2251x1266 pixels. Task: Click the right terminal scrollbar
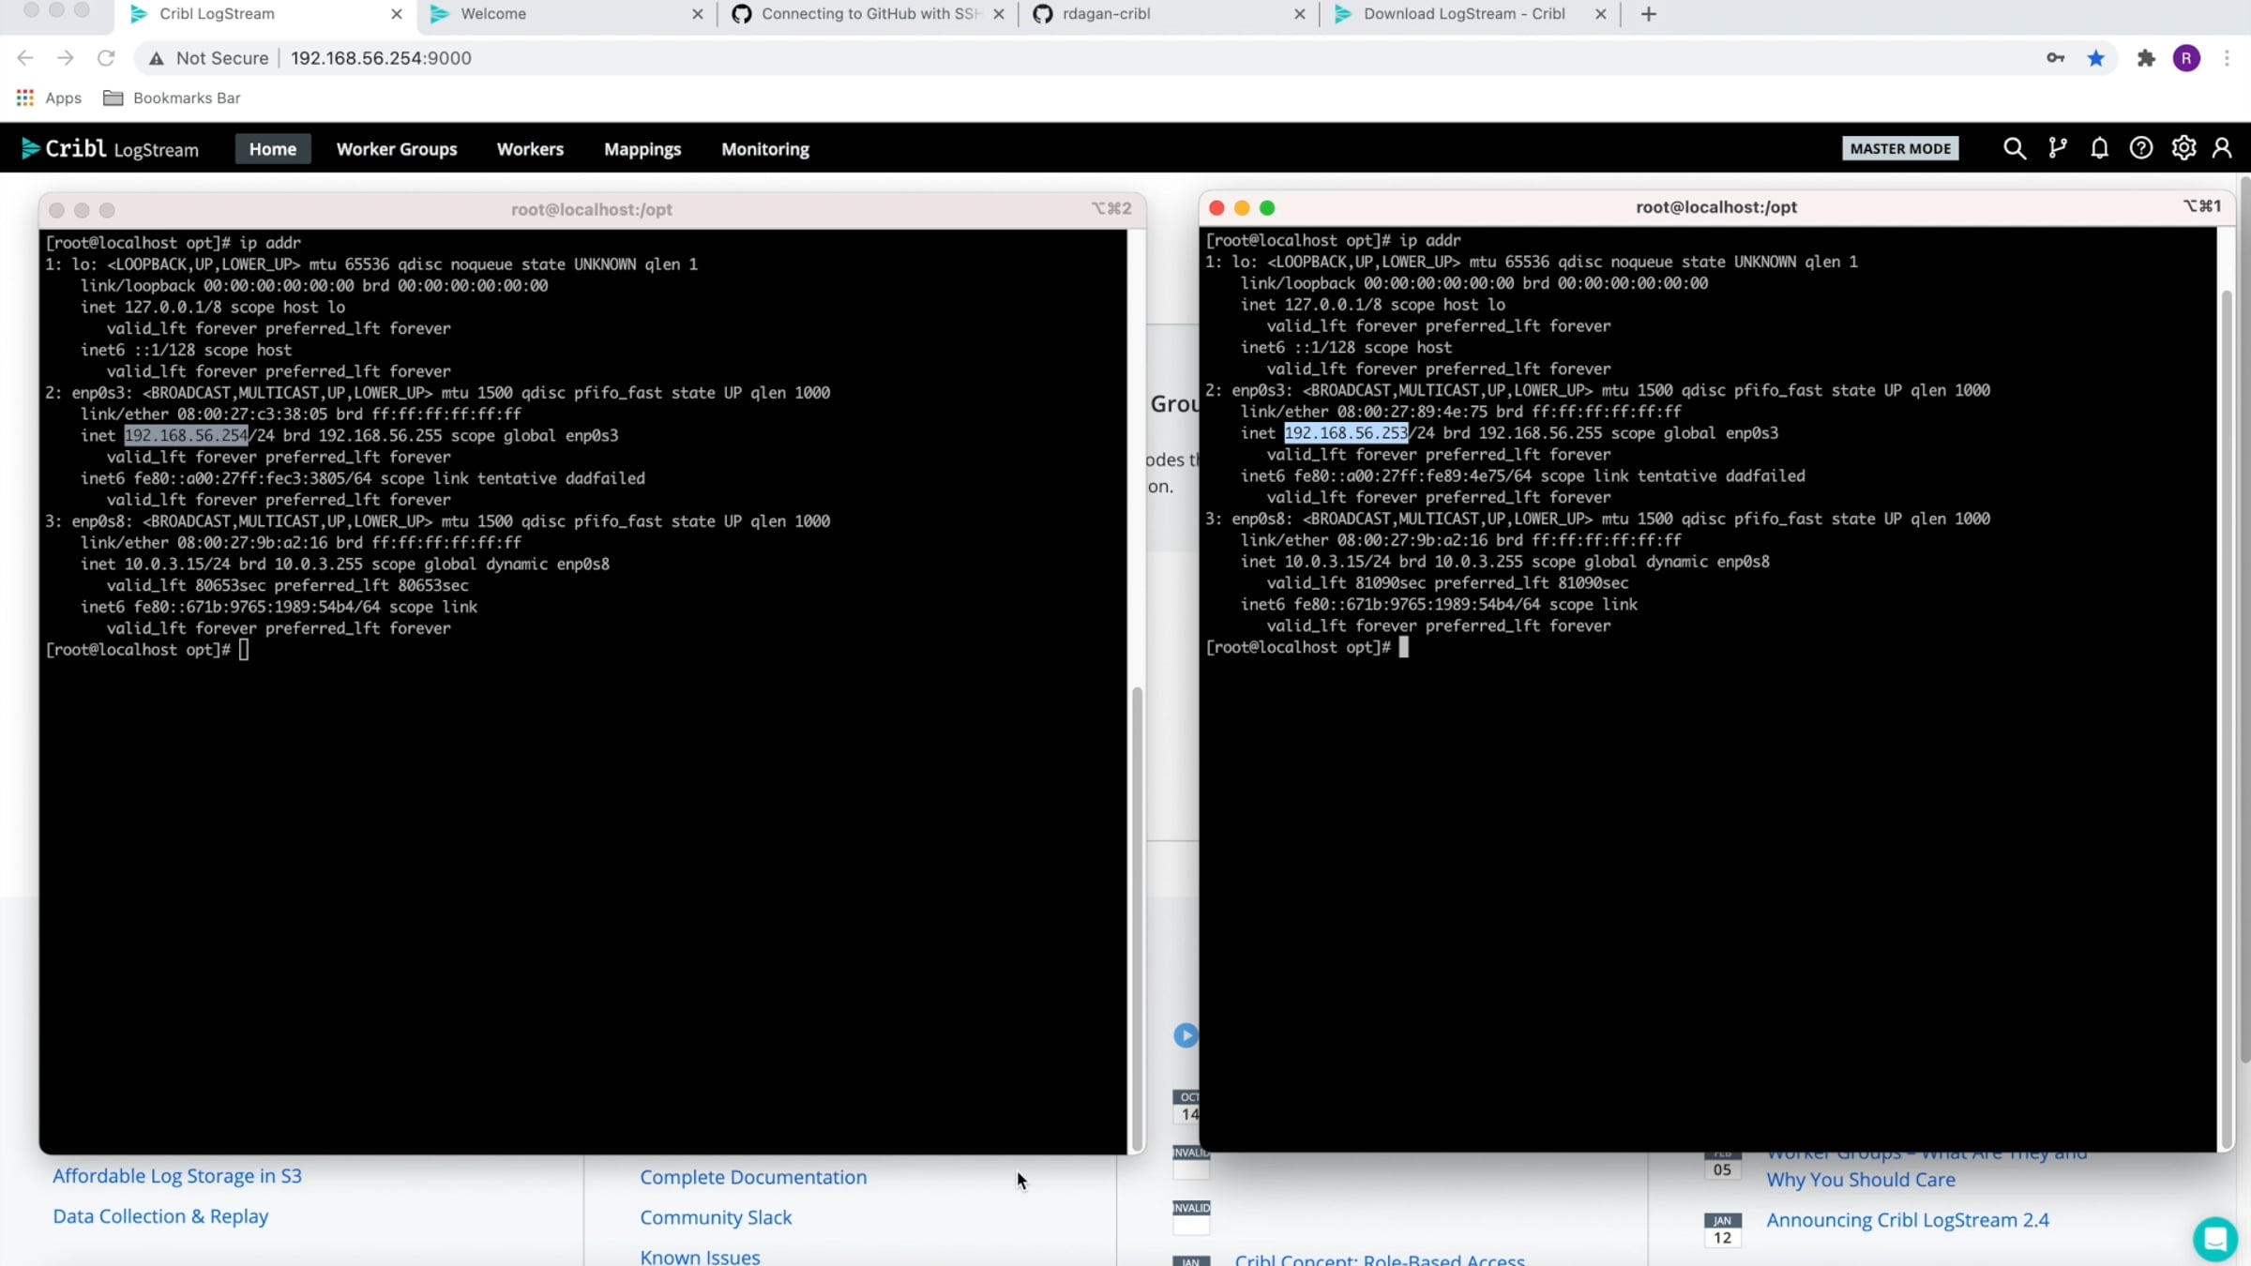[2227, 717]
